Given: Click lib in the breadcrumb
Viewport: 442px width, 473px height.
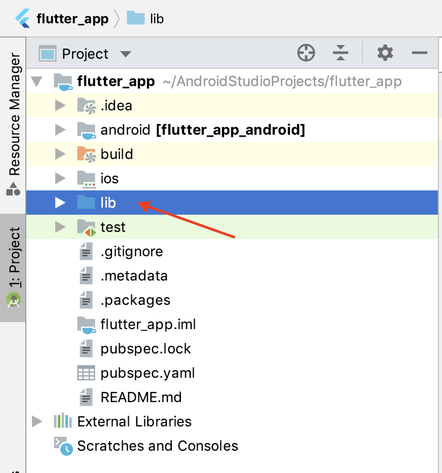Looking at the screenshot, I should 157,19.
